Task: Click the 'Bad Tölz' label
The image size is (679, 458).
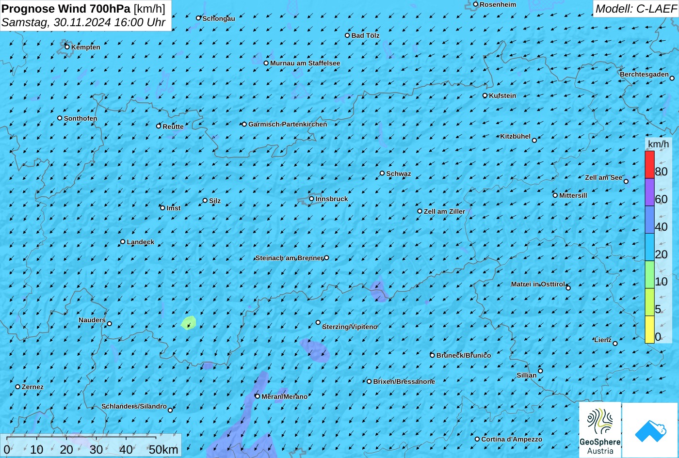Action: 365,36
